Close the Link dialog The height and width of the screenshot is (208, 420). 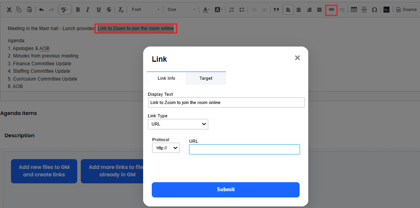pos(297,58)
